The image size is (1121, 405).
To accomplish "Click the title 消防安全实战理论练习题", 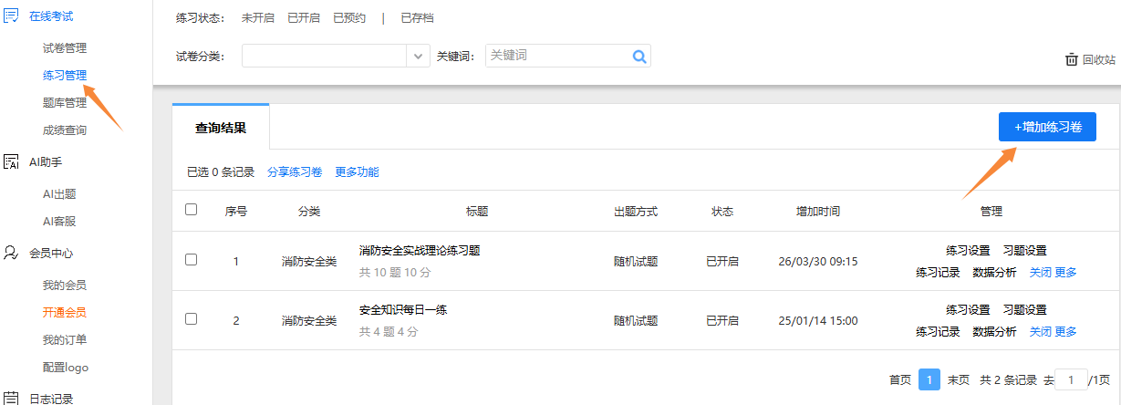I will pos(420,250).
